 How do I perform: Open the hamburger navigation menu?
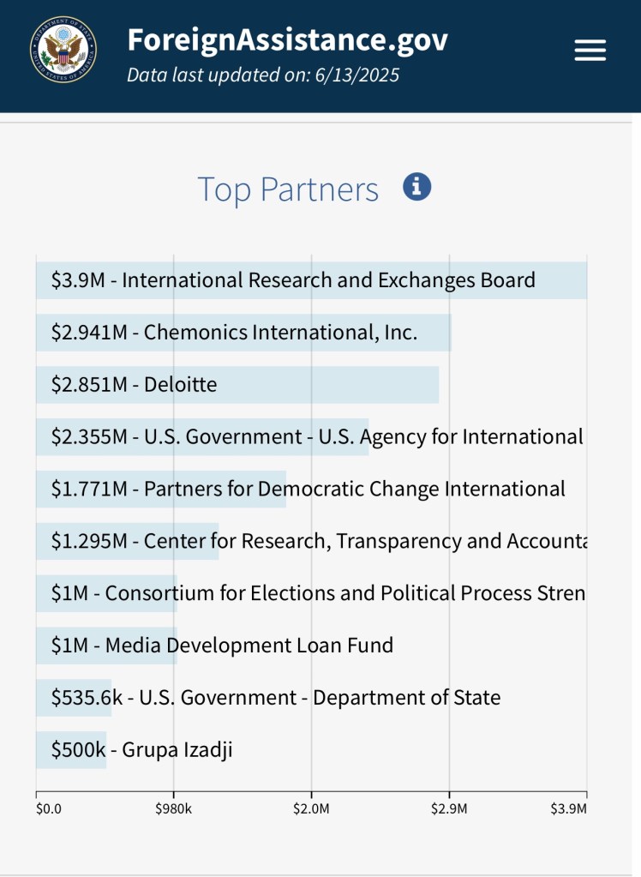click(590, 50)
